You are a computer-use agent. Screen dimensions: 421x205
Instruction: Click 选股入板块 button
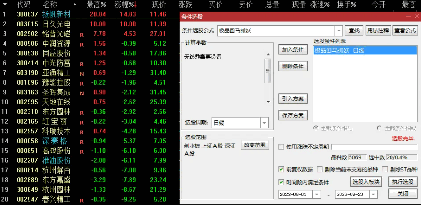(366, 182)
